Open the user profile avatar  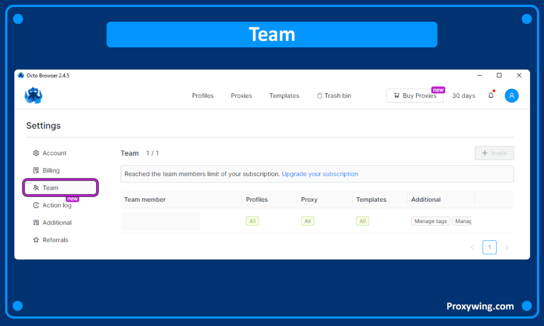click(512, 96)
